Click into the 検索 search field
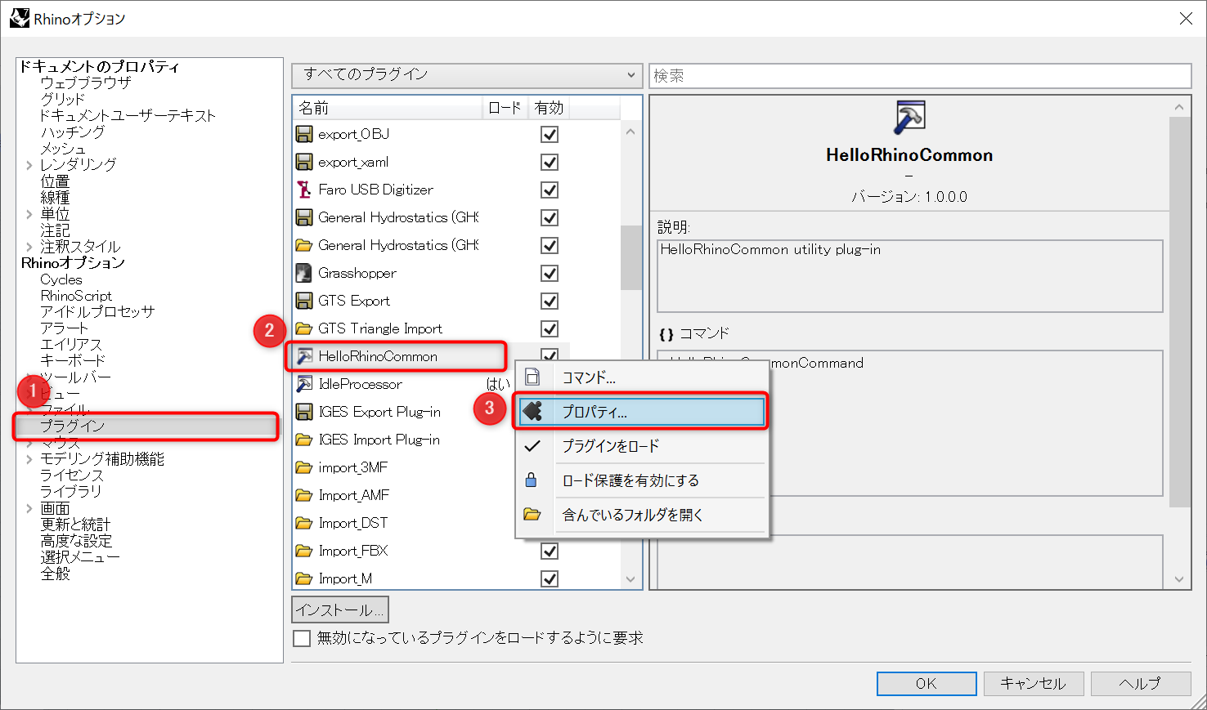This screenshot has height=710, width=1207. click(x=920, y=76)
